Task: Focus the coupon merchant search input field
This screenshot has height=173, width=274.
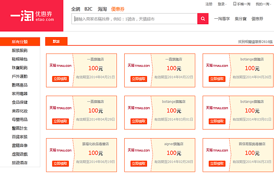Action: [134, 19]
